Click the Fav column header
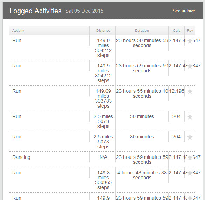Viewport: 205px width, 200px height. (x=190, y=31)
